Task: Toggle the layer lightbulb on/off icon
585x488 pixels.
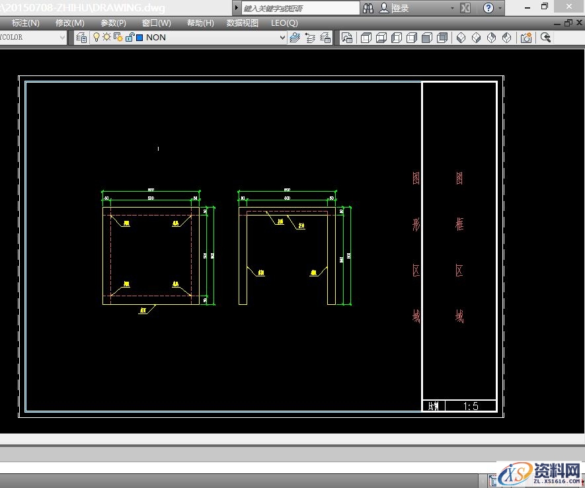Action: [x=97, y=38]
